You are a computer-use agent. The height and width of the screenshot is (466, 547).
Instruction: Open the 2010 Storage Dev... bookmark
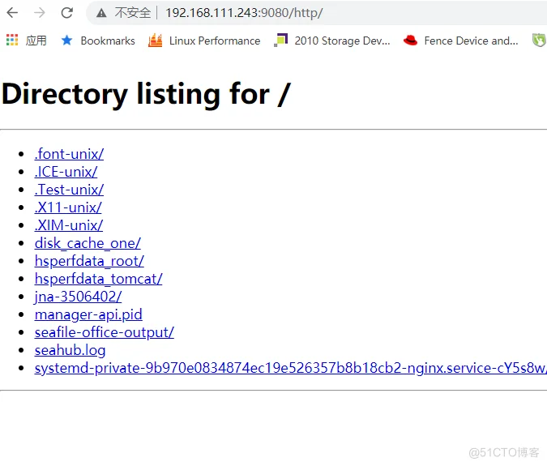(342, 41)
